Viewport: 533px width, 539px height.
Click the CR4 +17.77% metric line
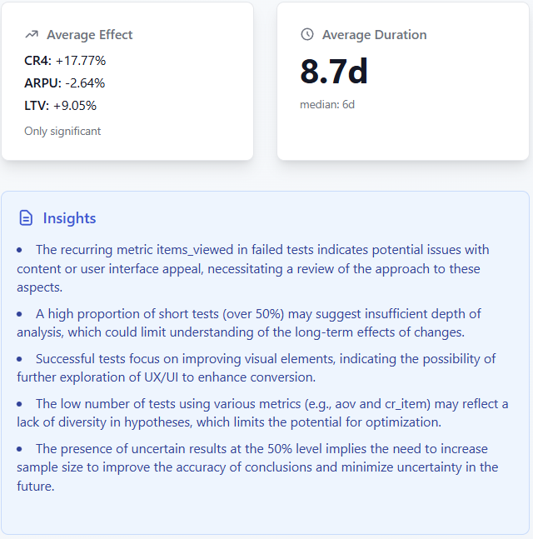(x=65, y=60)
